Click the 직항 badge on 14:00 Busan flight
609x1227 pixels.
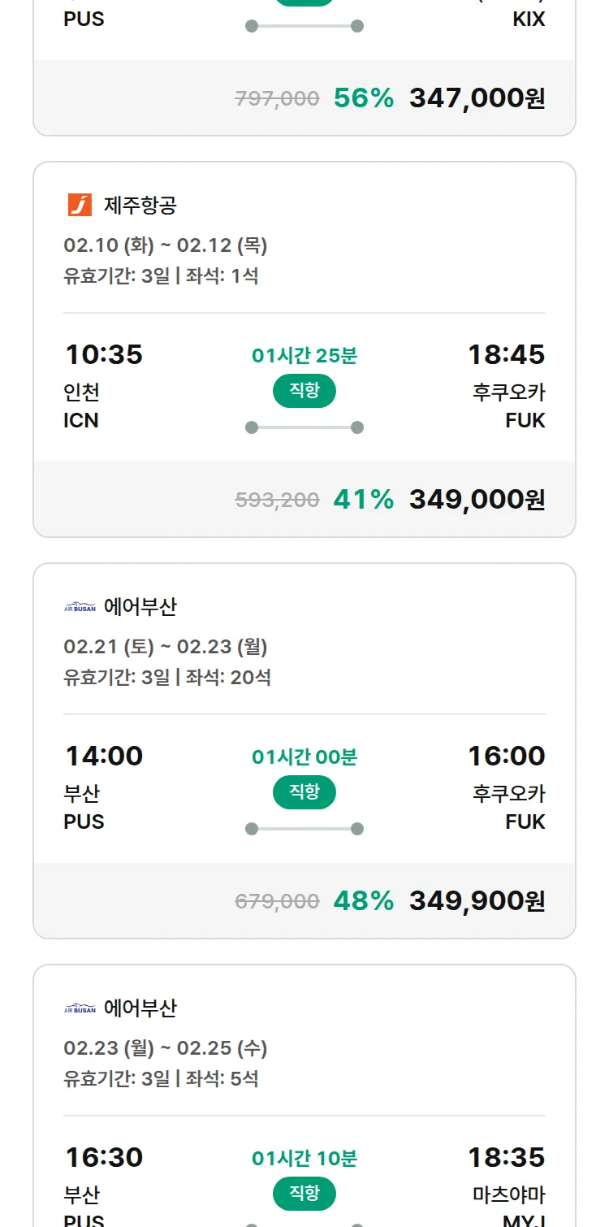(304, 792)
